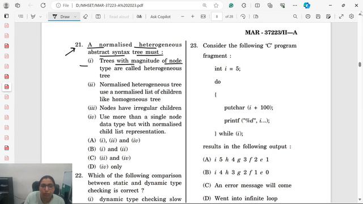
Task: Open the workspaces icon next to profile
Action: 18,5
